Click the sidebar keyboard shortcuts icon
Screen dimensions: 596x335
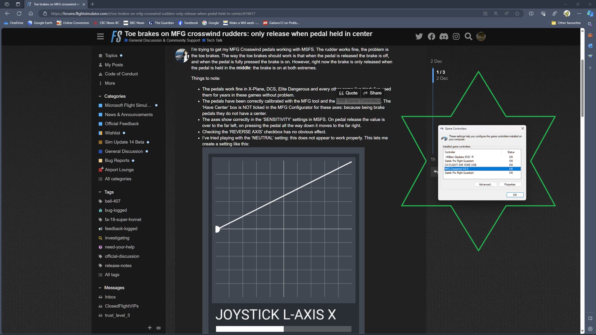159,328
